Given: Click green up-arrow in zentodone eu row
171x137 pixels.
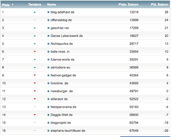Looking at the screenshot, I should pyautogui.click(x=35, y=67).
